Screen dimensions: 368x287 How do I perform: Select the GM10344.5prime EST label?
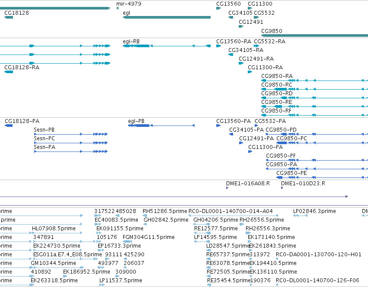54,263
